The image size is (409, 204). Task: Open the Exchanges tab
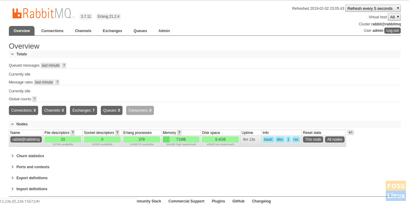(112, 31)
